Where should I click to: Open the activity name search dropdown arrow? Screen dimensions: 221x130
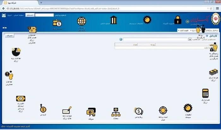pos(190,39)
